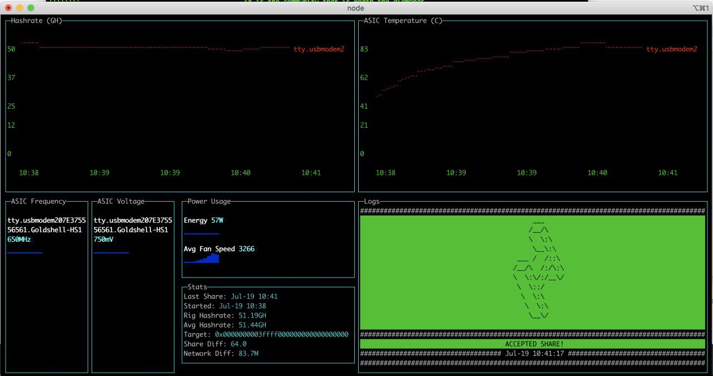The width and height of the screenshot is (713, 376).
Task: Select the ASIC Temperature (C) panel title
Action: [x=403, y=21]
